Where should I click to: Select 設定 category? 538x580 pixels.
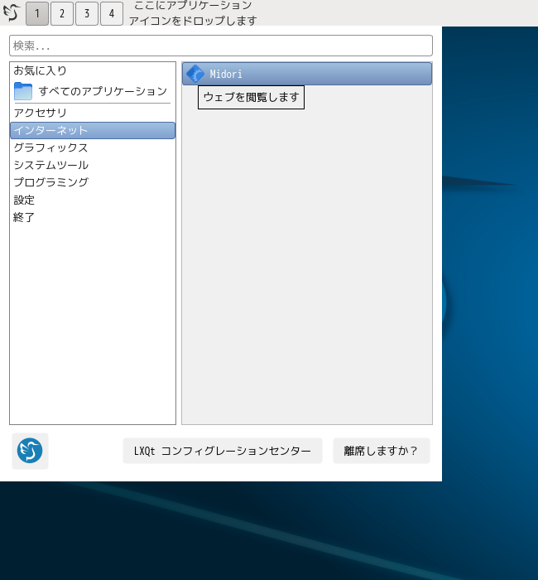[93, 200]
